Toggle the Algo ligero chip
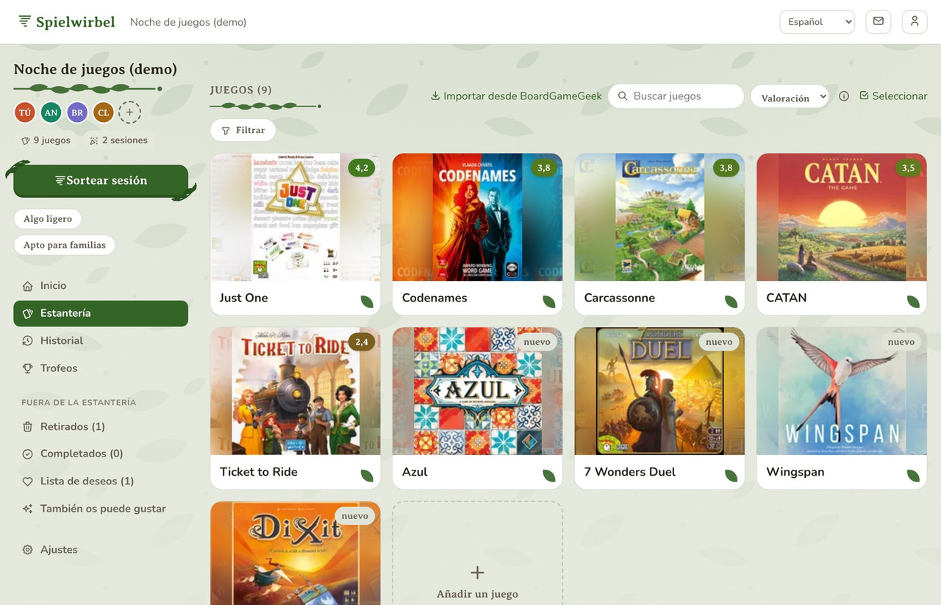Screen dimensions: 941x605 [48, 219]
